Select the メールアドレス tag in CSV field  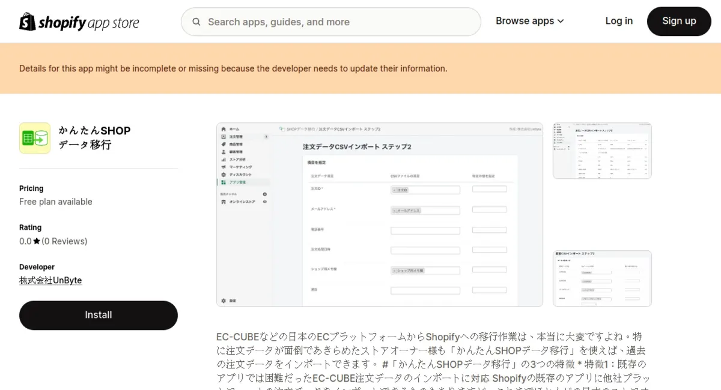(407, 211)
